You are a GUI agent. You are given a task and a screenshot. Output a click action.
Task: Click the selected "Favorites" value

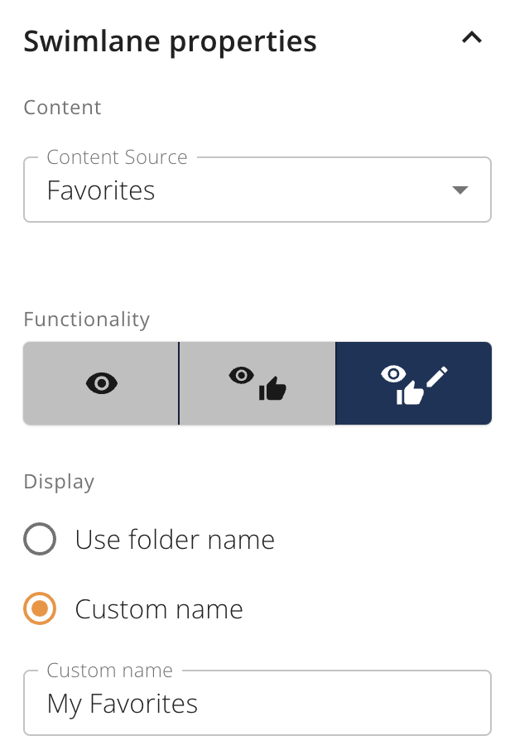101,190
